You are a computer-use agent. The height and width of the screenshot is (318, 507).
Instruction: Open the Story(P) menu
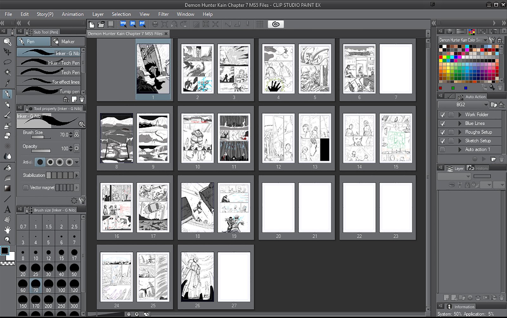pos(45,14)
